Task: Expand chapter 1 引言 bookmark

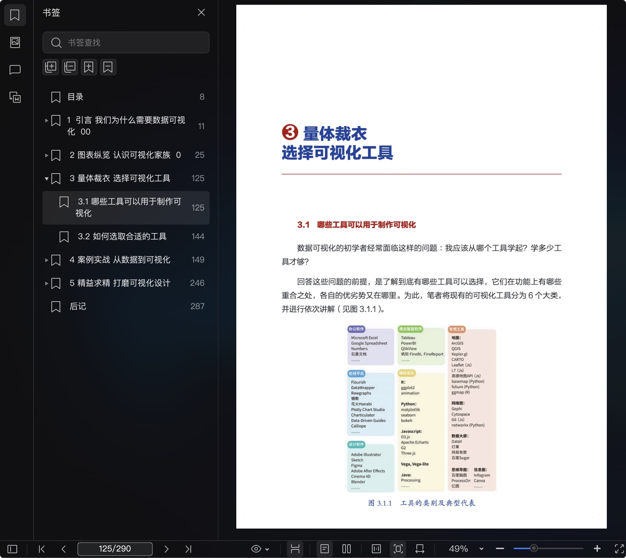Action: (x=47, y=121)
